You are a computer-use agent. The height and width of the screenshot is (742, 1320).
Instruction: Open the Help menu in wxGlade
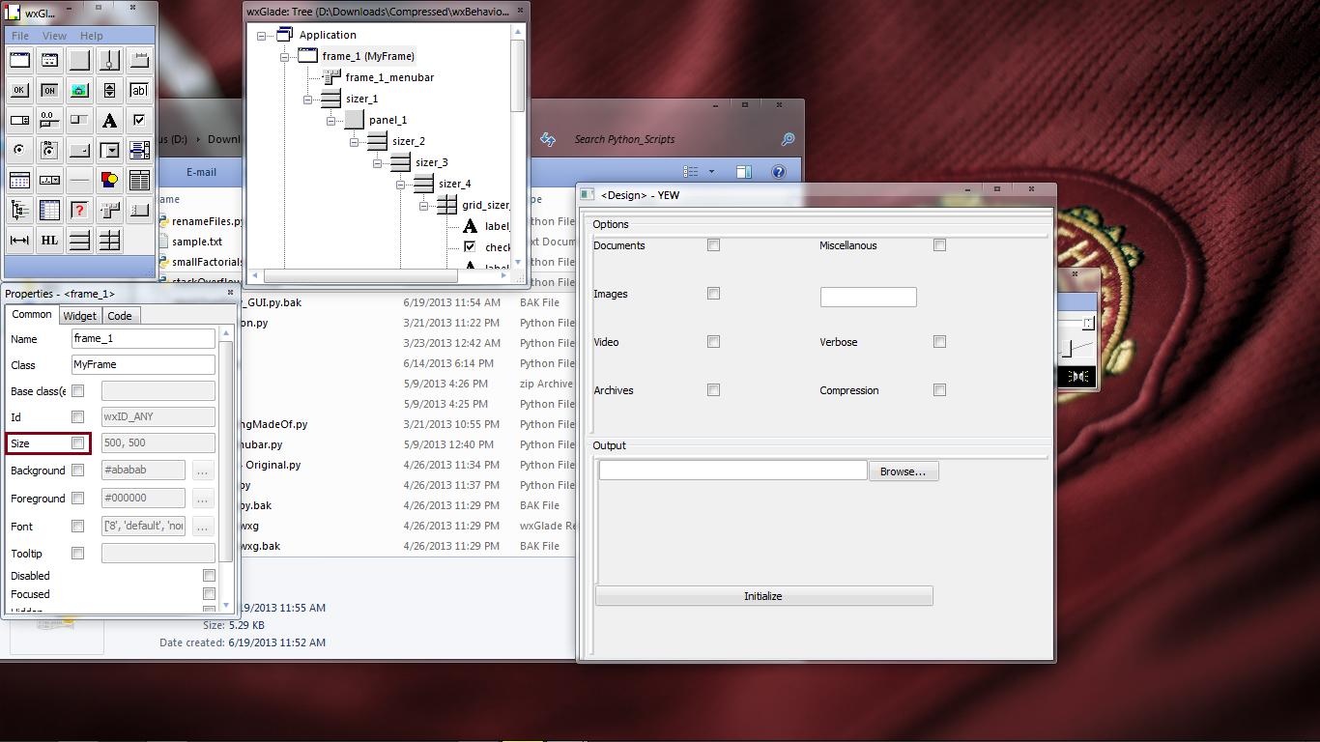(91, 36)
